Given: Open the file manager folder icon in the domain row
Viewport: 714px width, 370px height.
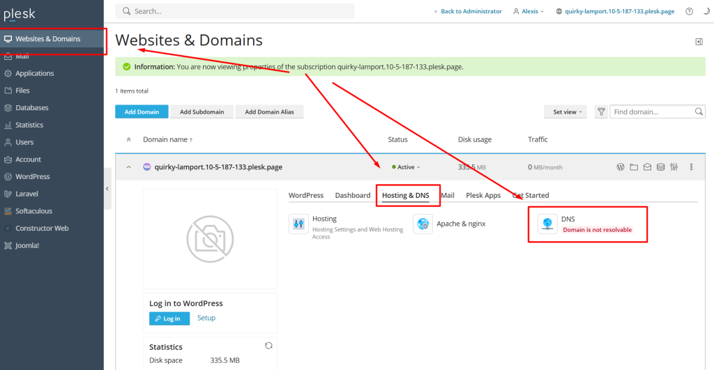Looking at the screenshot, I should pos(634,167).
